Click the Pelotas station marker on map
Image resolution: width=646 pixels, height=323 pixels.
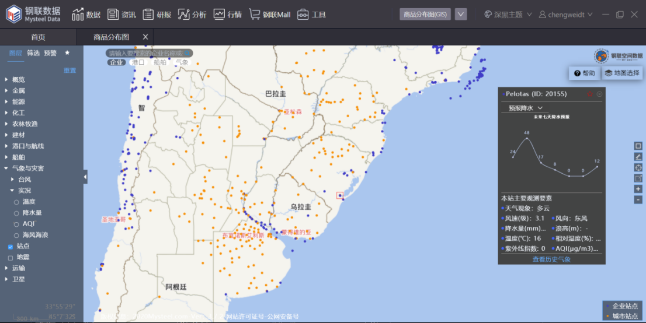point(340,195)
